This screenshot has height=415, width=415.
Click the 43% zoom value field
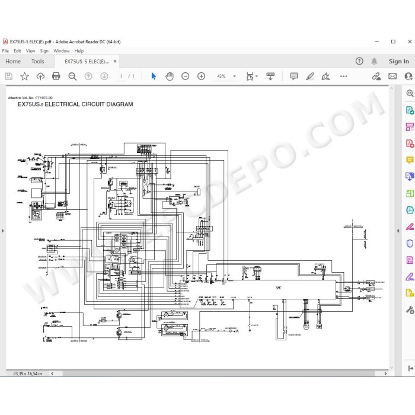point(221,76)
